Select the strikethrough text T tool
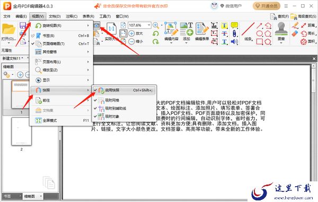Screen dimensions: 318x202 click(224, 34)
